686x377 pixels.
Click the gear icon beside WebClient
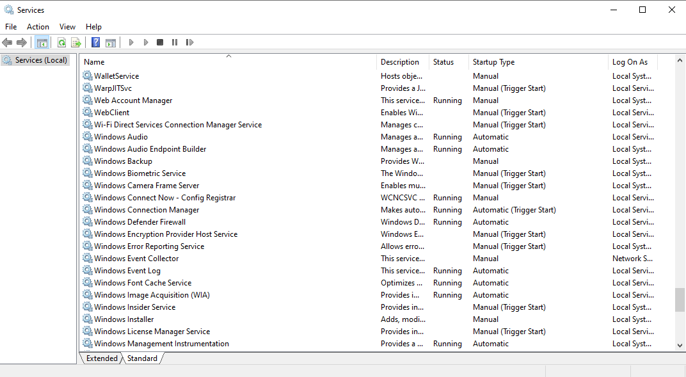(x=88, y=112)
